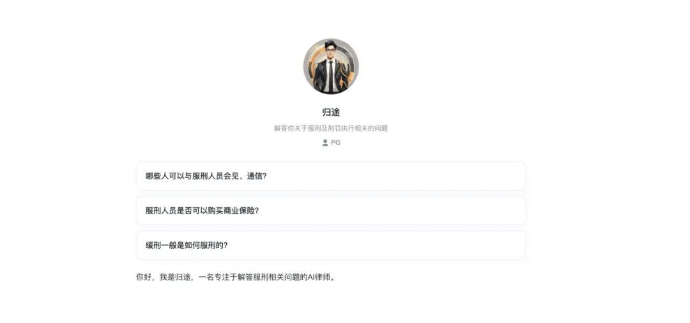
Task: Click the 归途 lawyer avatar image
Action: click(x=331, y=66)
